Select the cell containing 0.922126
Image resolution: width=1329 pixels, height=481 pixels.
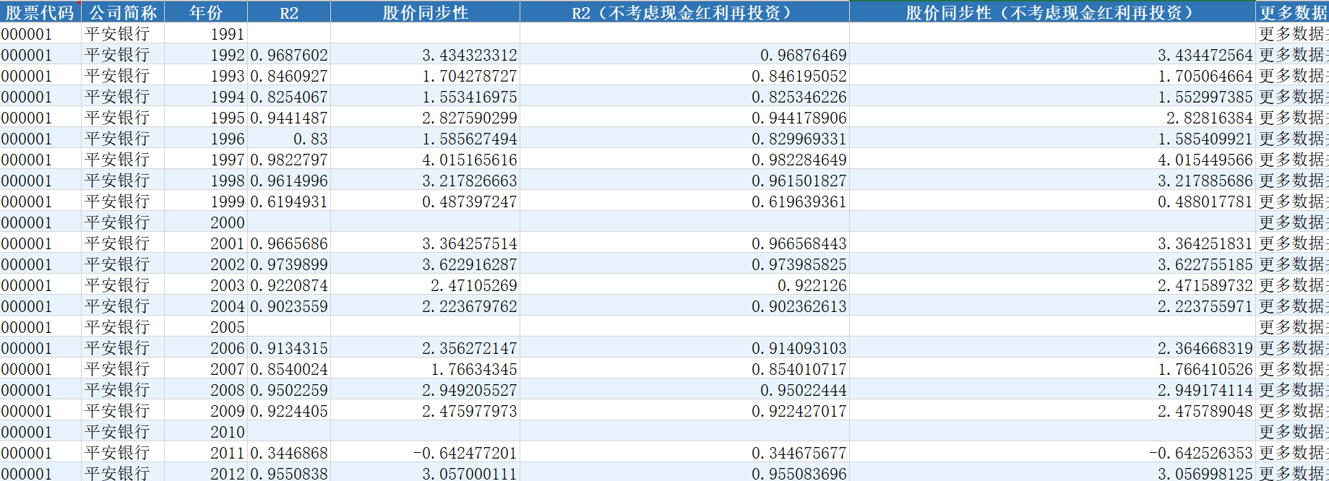point(812,285)
